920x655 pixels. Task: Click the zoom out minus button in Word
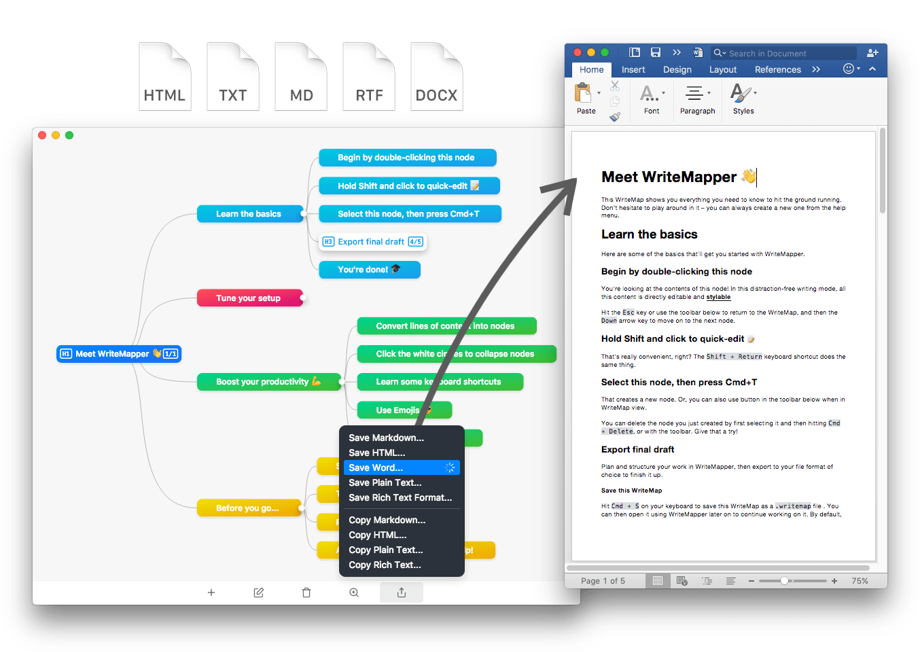click(x=751, y=581)
